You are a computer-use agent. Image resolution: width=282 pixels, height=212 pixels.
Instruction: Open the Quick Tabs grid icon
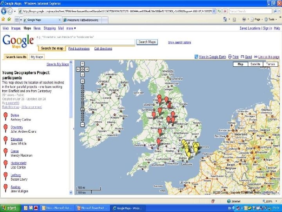tap(17, 20)
